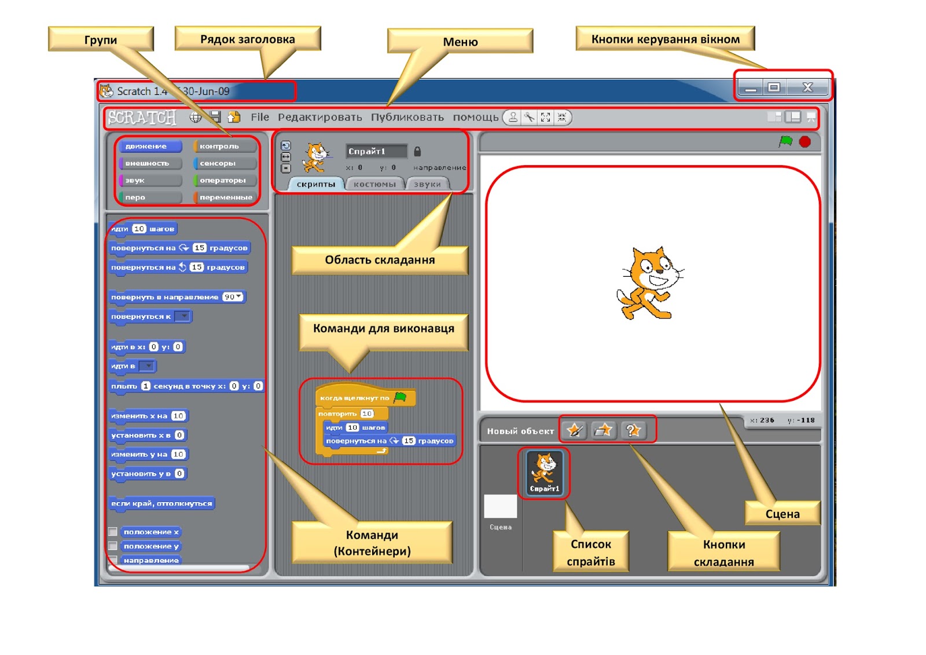Select the движение block category
926x655 pixels.
pyautogui.click(x=150, y=147)
